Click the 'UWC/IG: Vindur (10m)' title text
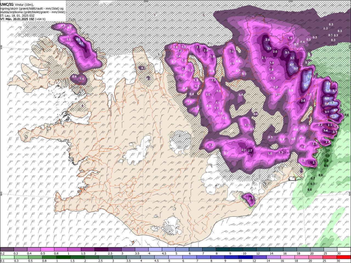 click(17, 4)
